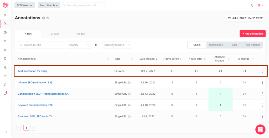
Task: Open the task list icon in sidebar
Action: pyautogui.click(x=5, y=76)
